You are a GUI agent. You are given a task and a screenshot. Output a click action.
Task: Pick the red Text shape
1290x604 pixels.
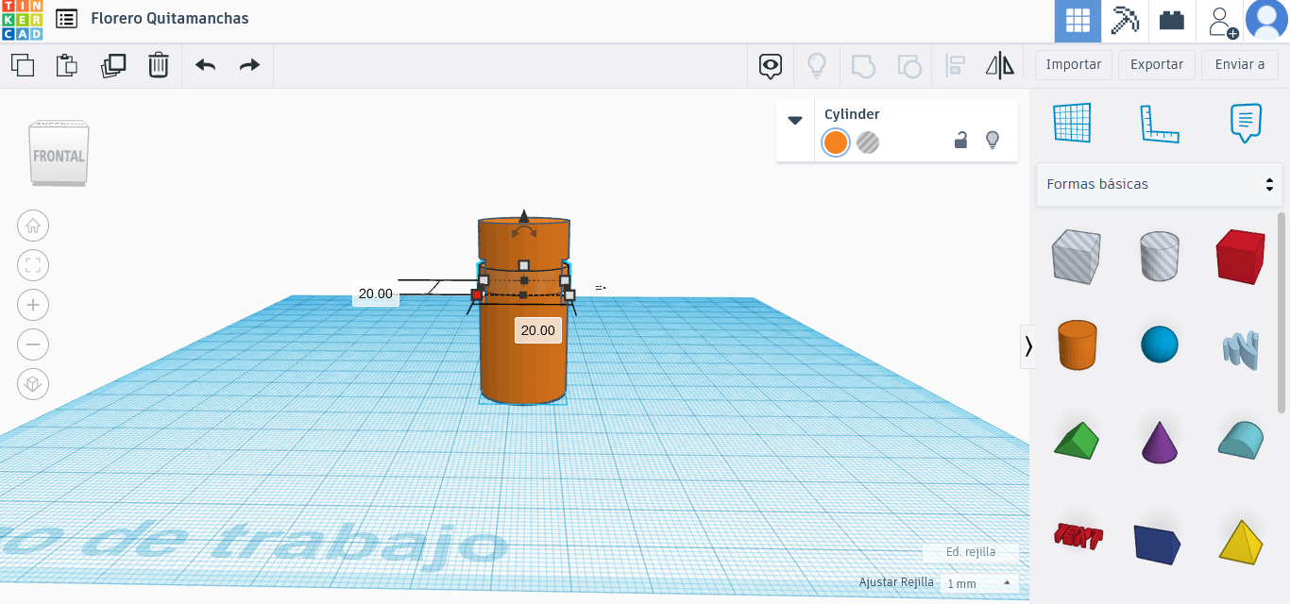click(x=1077, y=536)
